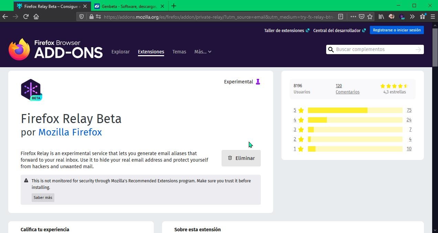Show more toolbar tools overflow chevrons
438x233 pixels.
412,17
